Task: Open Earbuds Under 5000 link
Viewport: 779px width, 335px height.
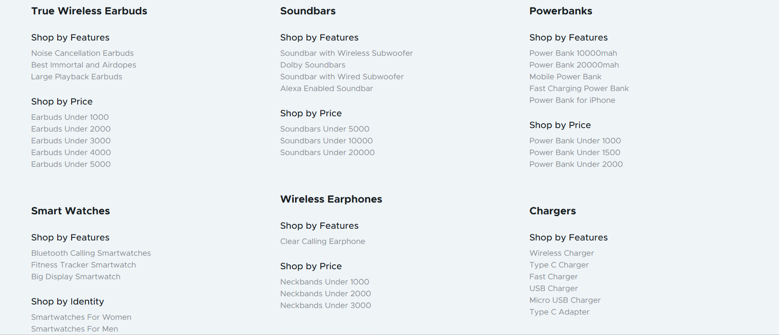Action: pos(71,164)
